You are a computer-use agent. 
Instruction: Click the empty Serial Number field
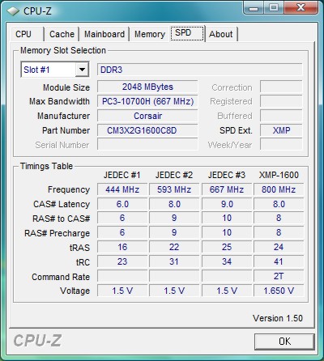pyautogui.click(x=147, y=145)
